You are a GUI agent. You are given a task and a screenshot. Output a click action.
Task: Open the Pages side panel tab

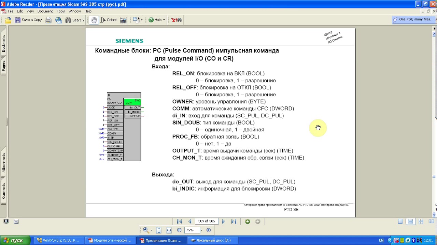click(x=3, y=66)
